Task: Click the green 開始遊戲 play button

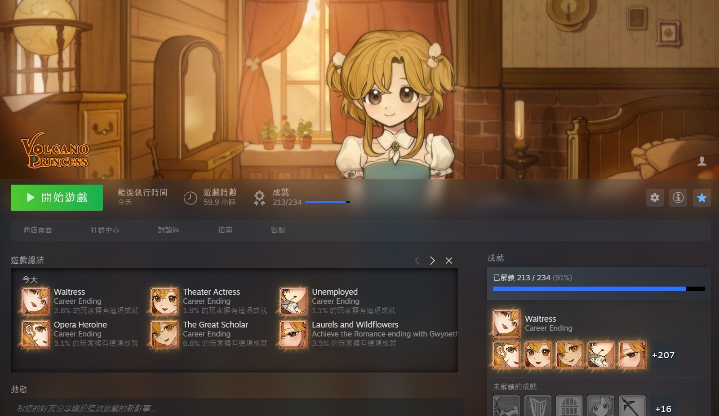Action: point(57,198)
